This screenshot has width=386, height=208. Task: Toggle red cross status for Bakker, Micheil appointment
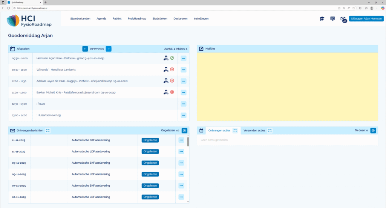point(172,92)
